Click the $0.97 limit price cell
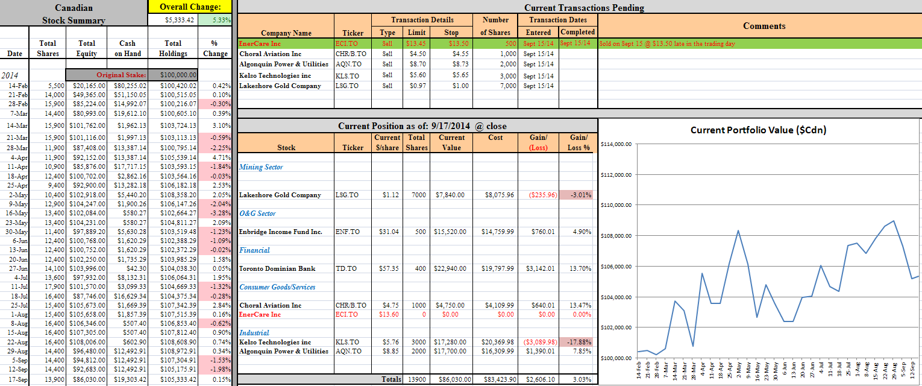Viewport: 922px width, 386px height. tap(416, 86)
